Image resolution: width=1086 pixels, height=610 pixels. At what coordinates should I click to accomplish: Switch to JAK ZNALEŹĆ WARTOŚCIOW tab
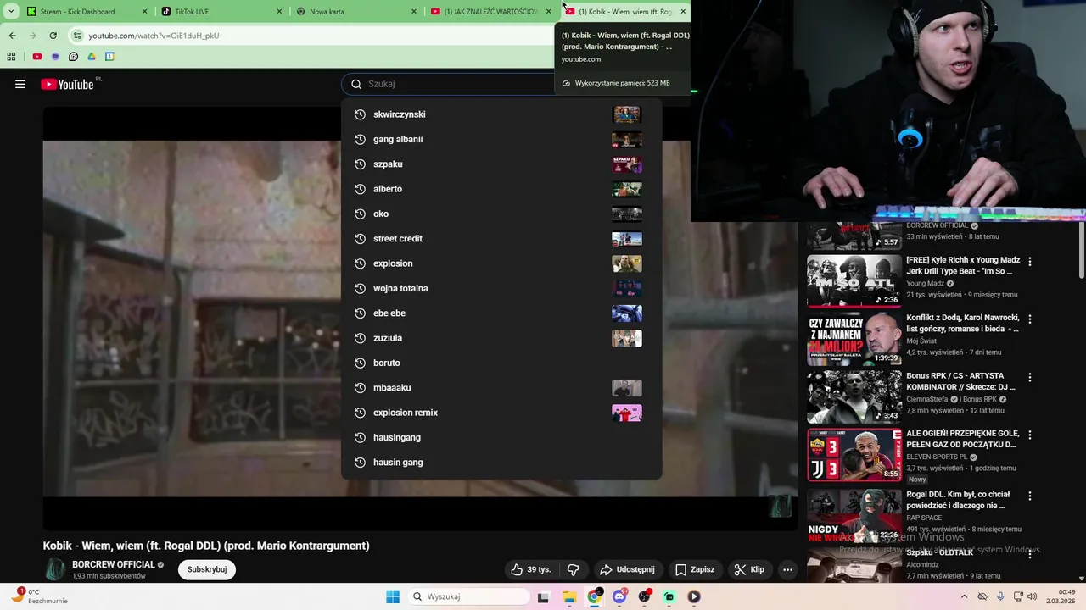[x=490, y=11]
